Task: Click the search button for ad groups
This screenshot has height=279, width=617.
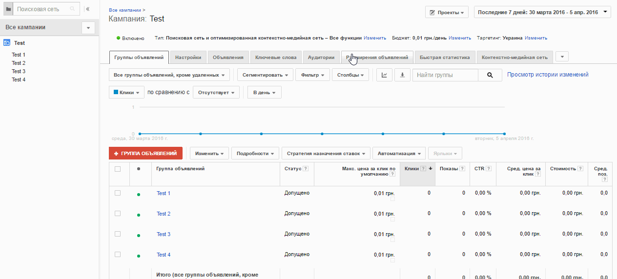Action: pyautogui.click(x=490, y=75)
